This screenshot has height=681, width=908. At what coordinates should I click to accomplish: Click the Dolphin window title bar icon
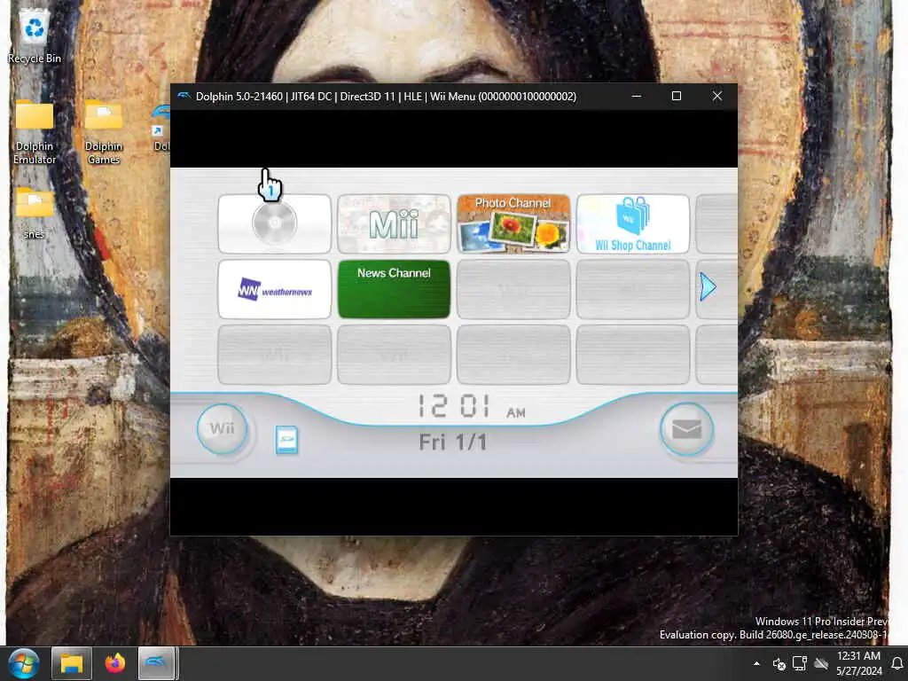[x=184, y=96]
